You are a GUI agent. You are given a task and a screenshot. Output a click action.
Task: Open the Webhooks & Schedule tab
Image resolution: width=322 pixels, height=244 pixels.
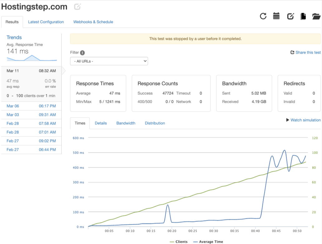click(93, 22)
